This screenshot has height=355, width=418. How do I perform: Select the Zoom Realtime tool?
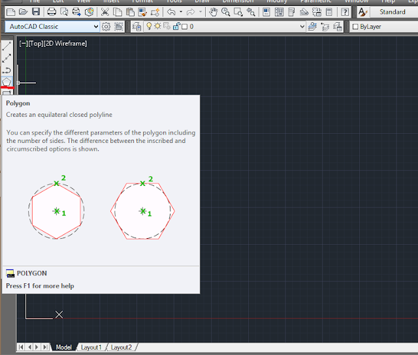pyautogui.click(x=225, y=12)
